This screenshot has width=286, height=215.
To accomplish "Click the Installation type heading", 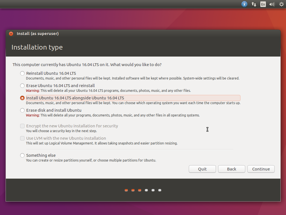I will tap(37, 47).
